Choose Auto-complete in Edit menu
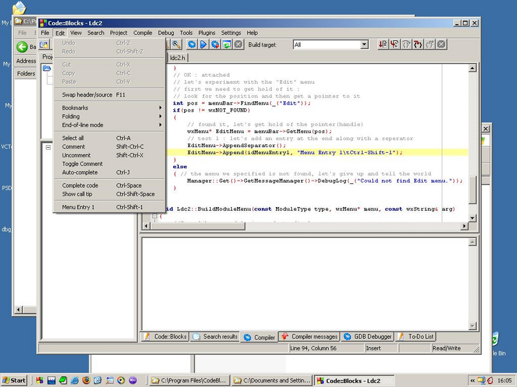 click(x=109, y=172)
